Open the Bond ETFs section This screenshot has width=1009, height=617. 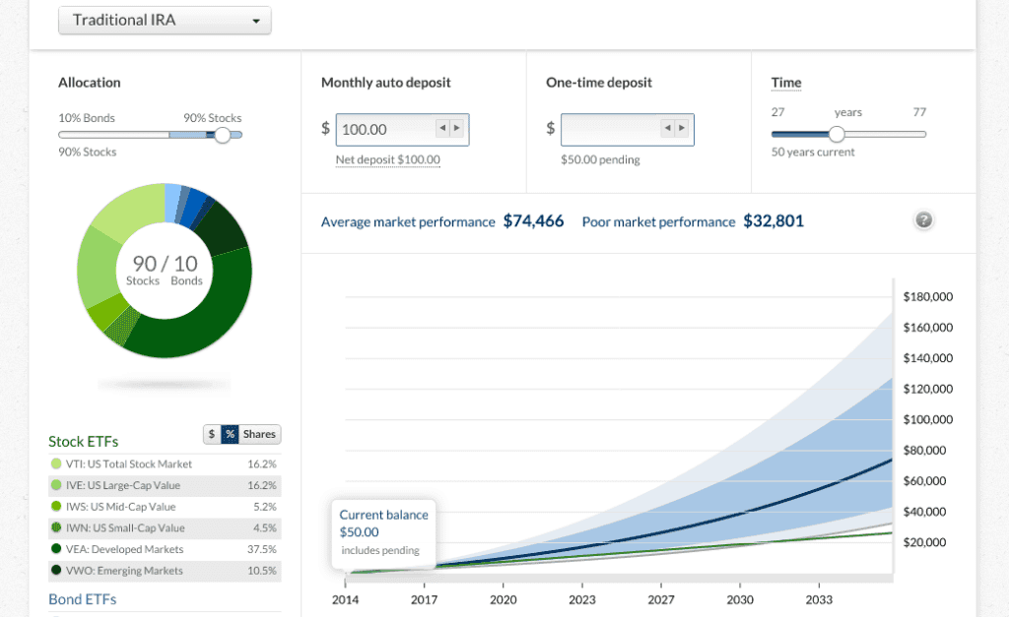(83, 598)
